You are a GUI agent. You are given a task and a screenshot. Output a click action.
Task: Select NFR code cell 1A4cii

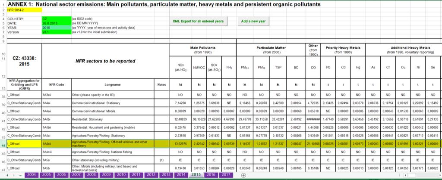57,144
